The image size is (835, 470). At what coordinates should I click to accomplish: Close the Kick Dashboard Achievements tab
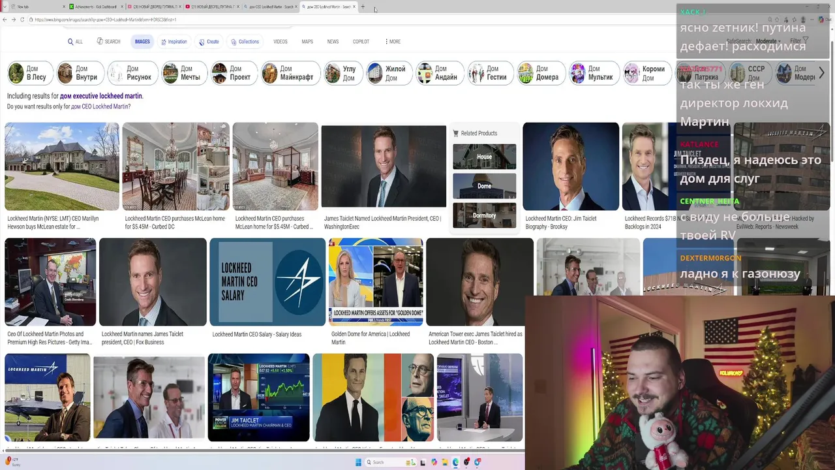click(122, 7)
